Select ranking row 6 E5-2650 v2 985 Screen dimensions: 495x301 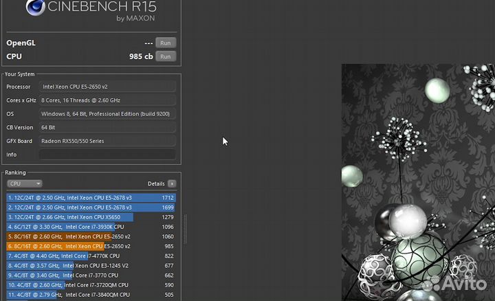(x=91, y=246)
